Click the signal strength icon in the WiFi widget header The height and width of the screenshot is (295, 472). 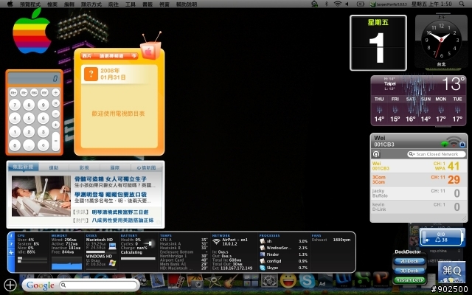pyautogui.click(x=454, y=141)
